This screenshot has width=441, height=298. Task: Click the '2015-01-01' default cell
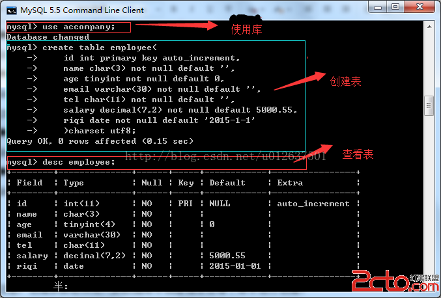tap(235, 266)
